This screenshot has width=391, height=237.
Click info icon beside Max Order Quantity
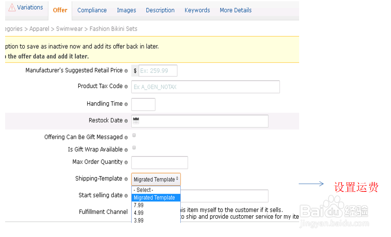[126, 162]
